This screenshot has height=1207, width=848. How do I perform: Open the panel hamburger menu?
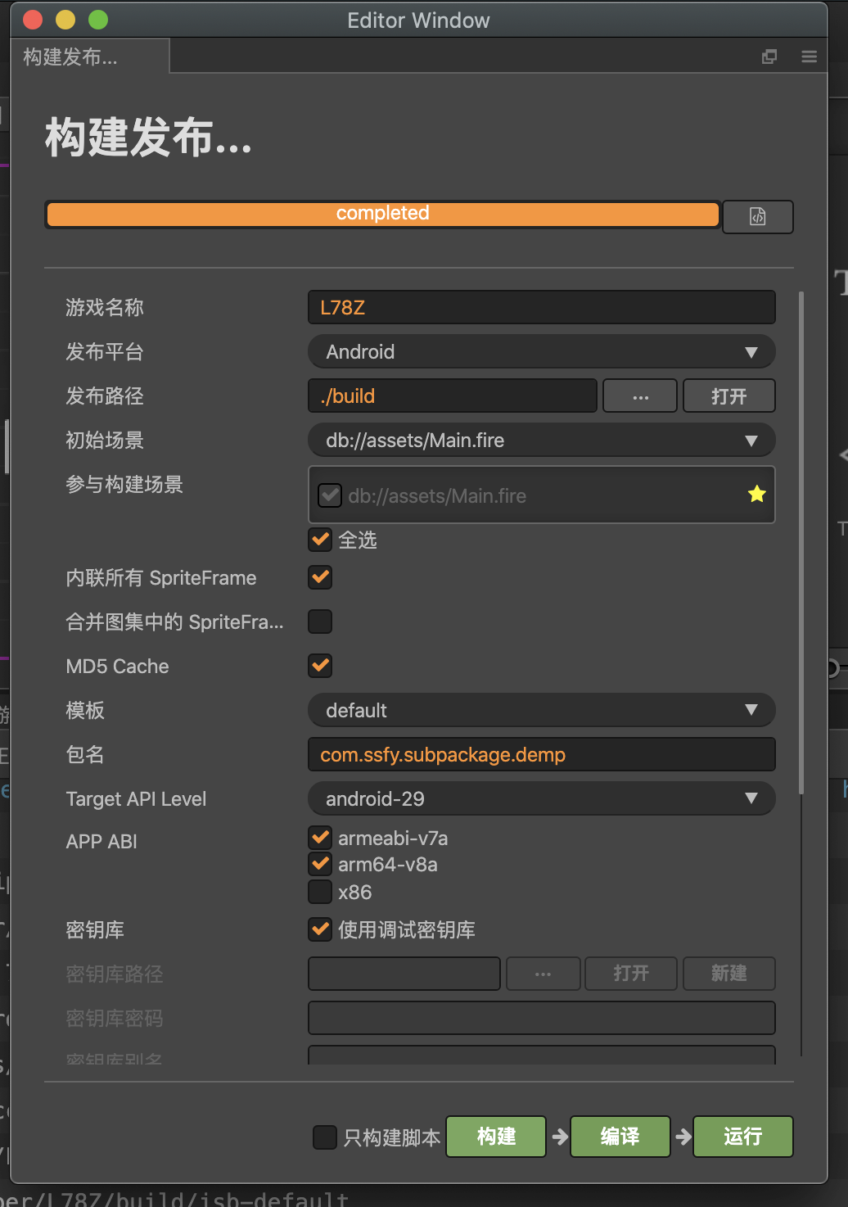[x=810, y=57]
